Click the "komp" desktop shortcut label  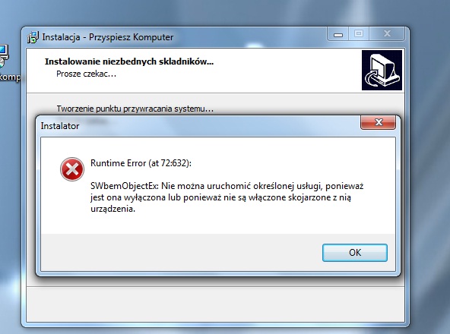click(x=10, y=77)
